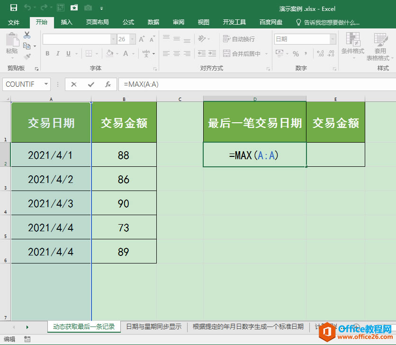Open the Fill Color dropdown arrow

click(x=117, y=54)
